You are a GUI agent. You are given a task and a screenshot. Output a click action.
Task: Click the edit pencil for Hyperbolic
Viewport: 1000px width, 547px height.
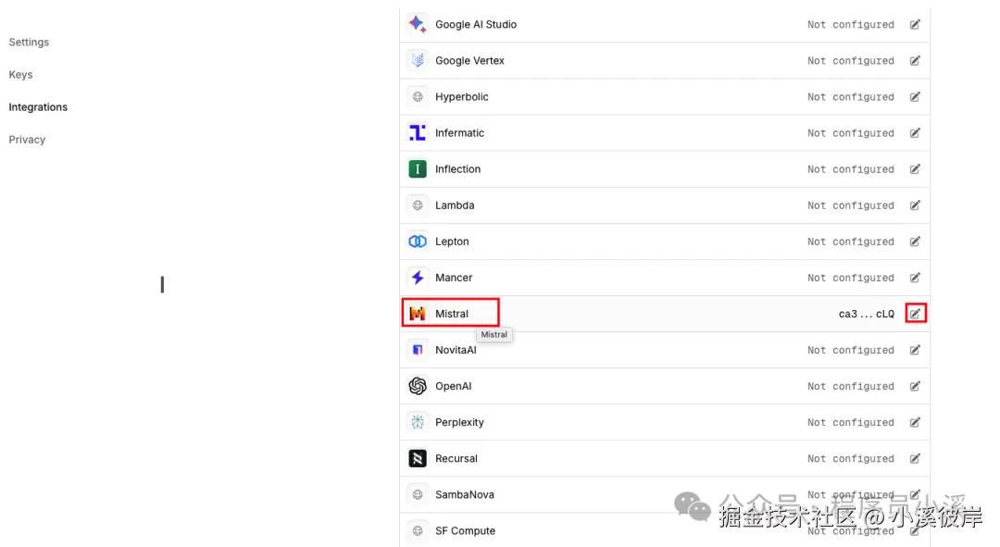click(915, 97)
